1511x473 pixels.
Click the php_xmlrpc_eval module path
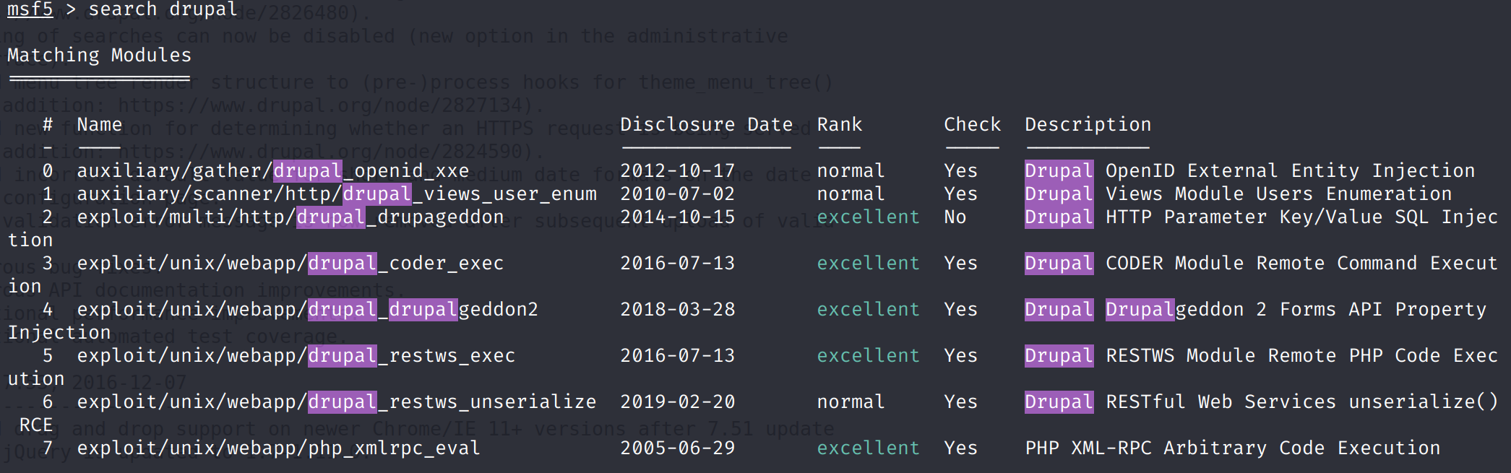click(x=278, y=448)
